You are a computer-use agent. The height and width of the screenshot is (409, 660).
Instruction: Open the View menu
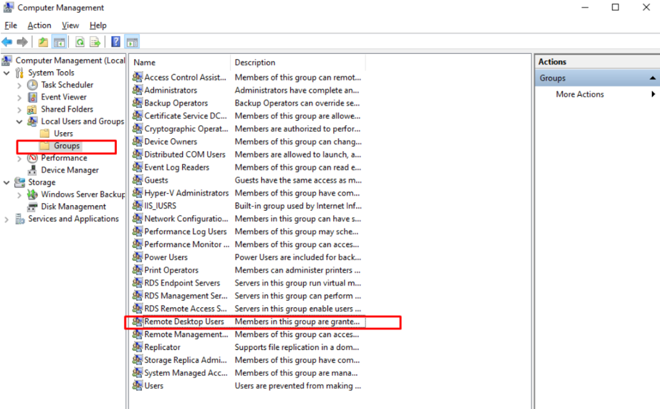pos(70,25)
